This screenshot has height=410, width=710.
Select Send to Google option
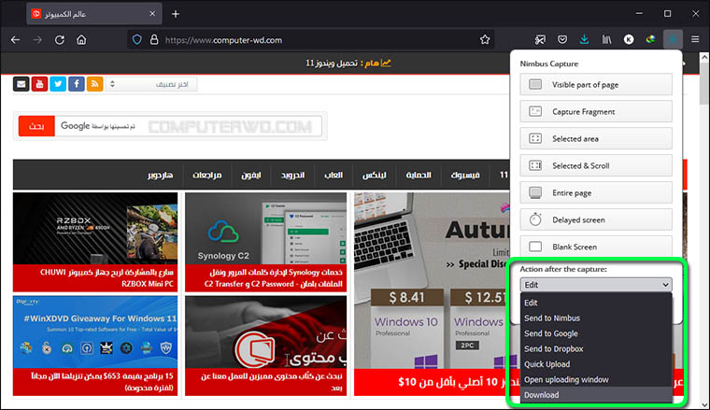pos(596,333)
